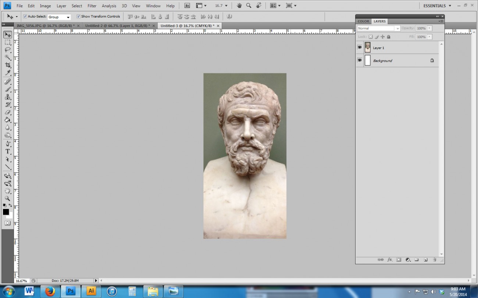Click the fx layer styles button
Screen dimensions: 478x298
coord(389,259)
